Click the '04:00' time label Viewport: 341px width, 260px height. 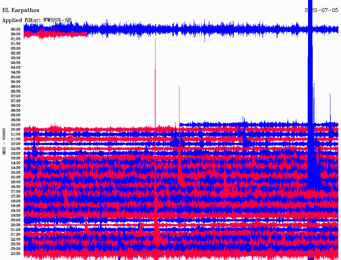point(16,68)
